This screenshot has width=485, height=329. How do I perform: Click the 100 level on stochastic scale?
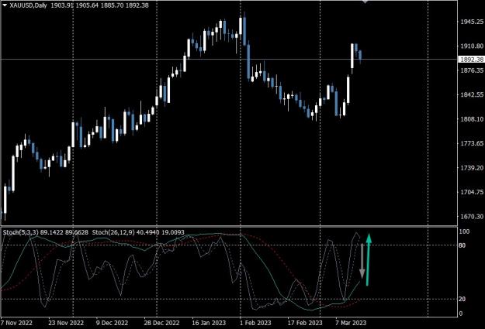pos(464,231)
